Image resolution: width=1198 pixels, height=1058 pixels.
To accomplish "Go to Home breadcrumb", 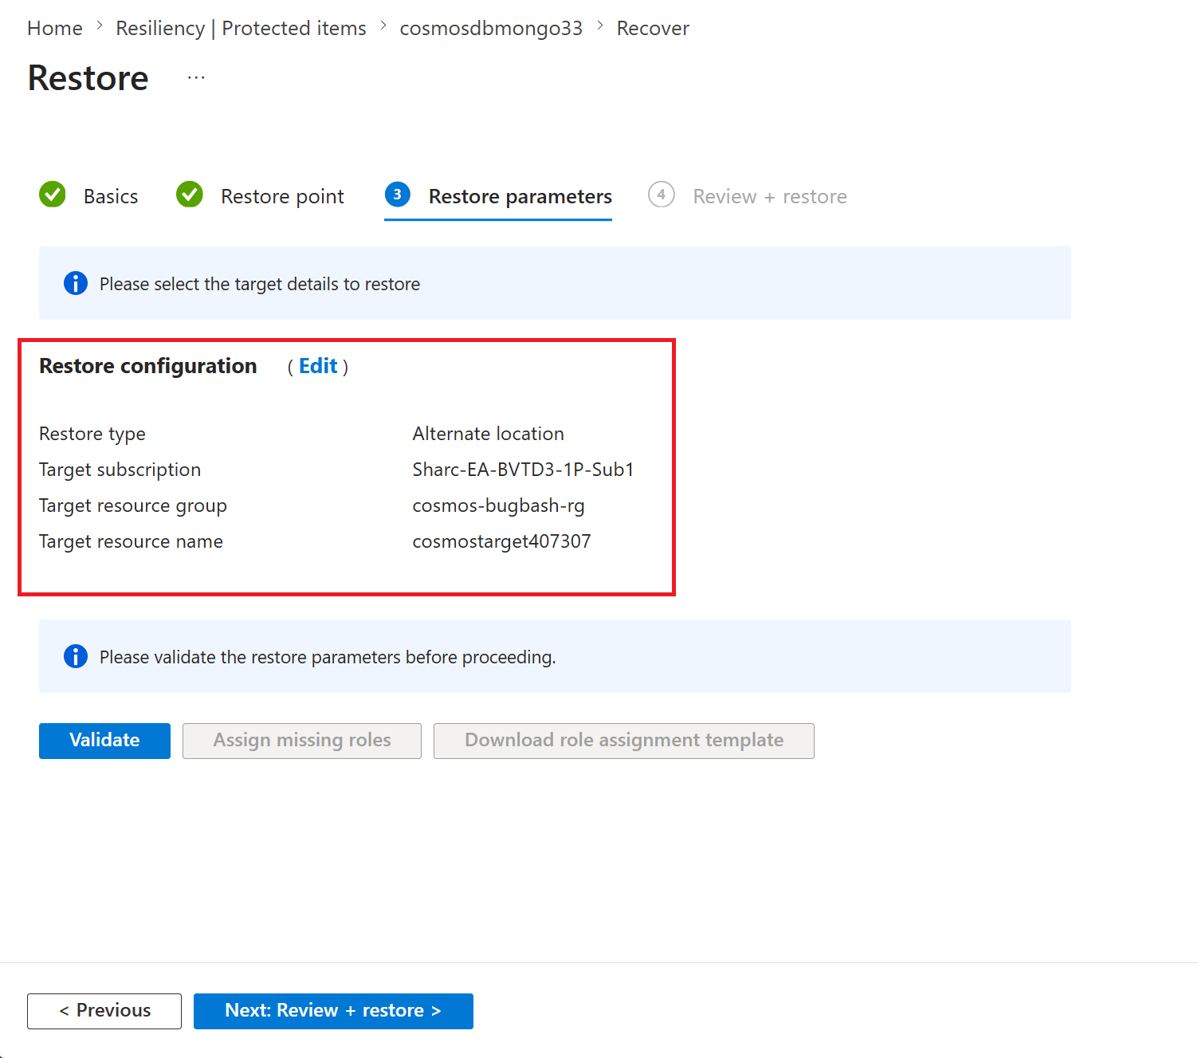I will click(x=55, y=29).
